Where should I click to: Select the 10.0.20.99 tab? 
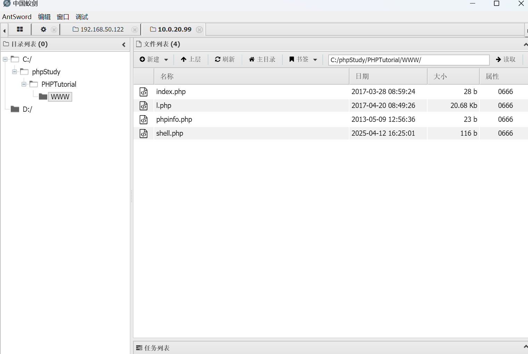point(171,29)
